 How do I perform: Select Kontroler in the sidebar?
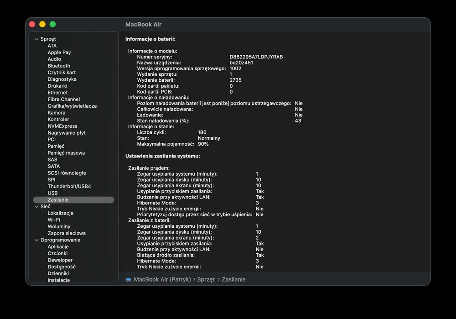point(58,119)
